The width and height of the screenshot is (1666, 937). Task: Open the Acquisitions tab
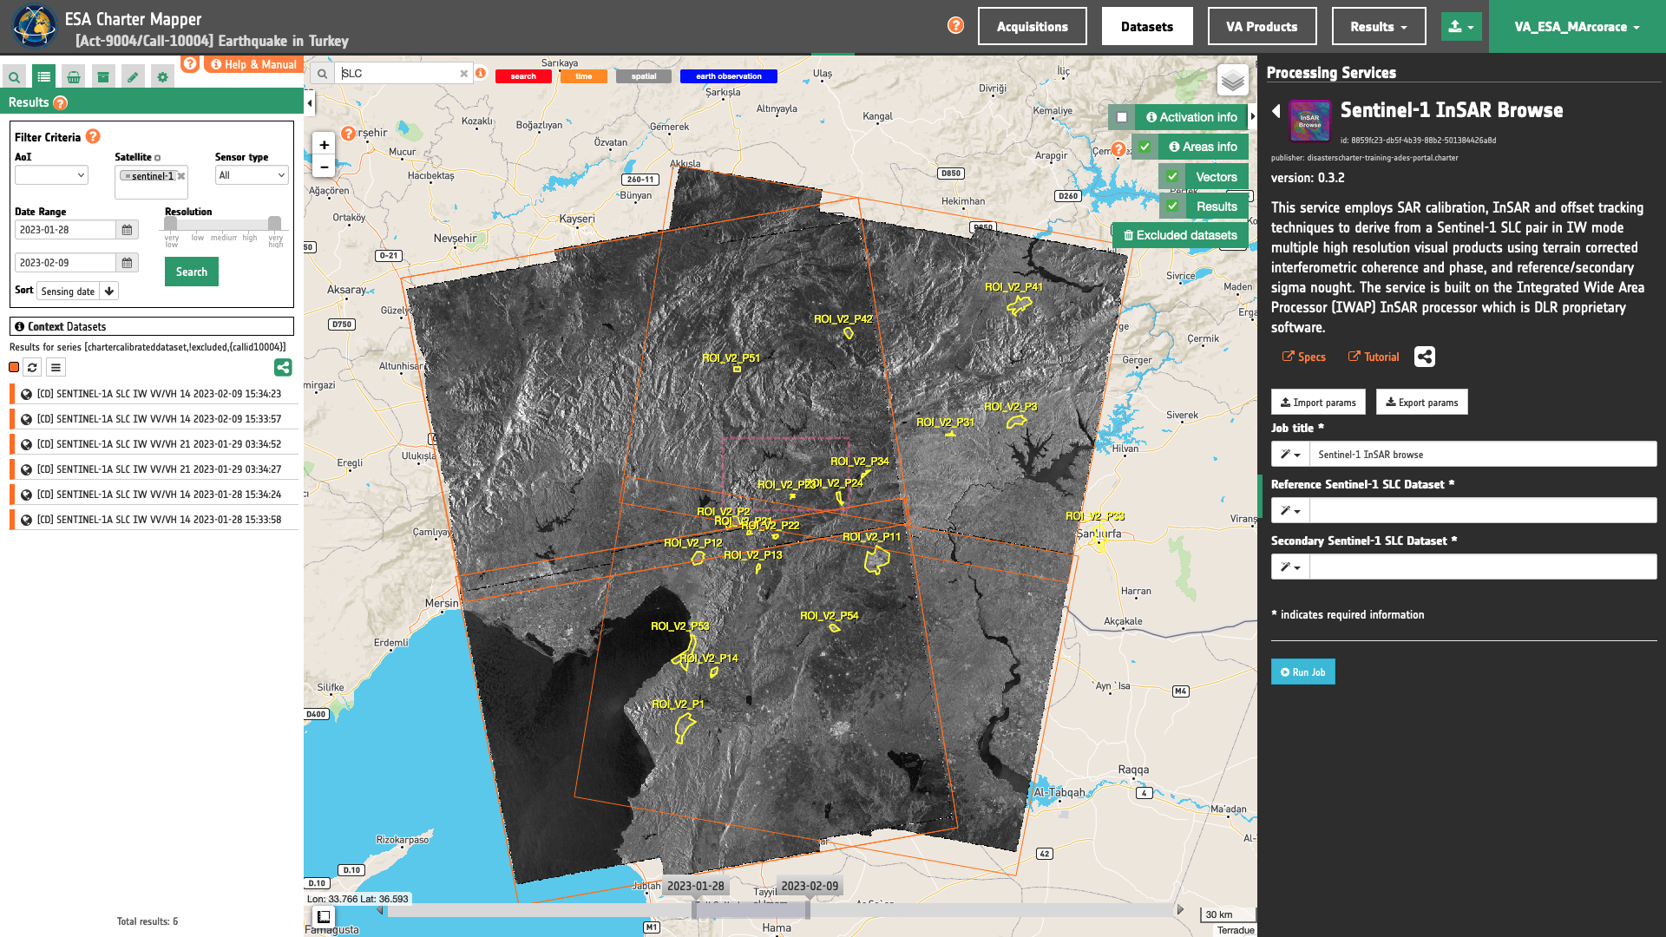pyautogui.click(x=1032, y=26)
